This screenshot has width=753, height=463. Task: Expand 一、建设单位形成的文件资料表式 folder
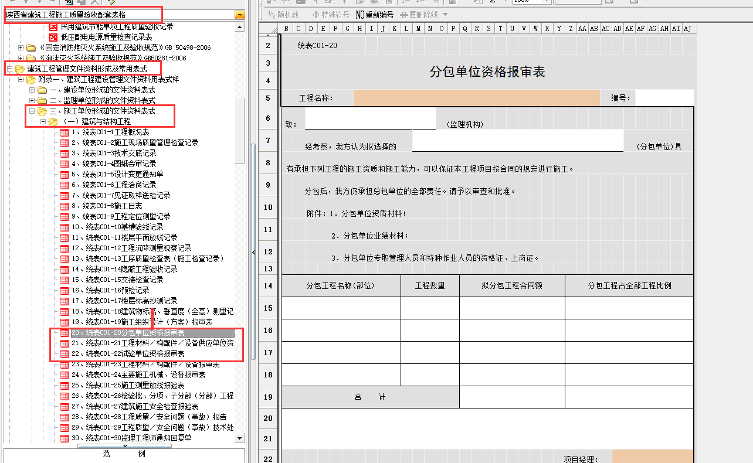tap(33, 90)
